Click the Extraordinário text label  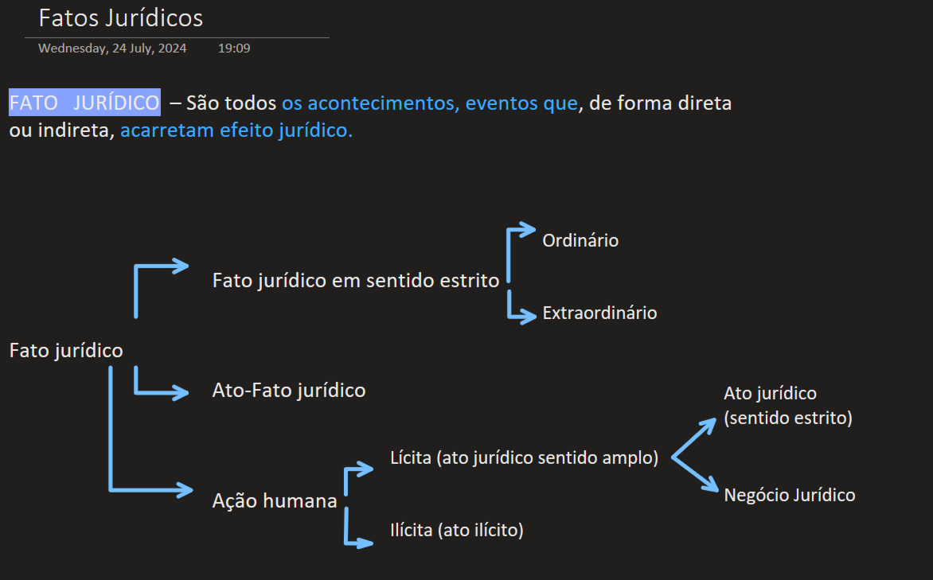click(599, 313)
